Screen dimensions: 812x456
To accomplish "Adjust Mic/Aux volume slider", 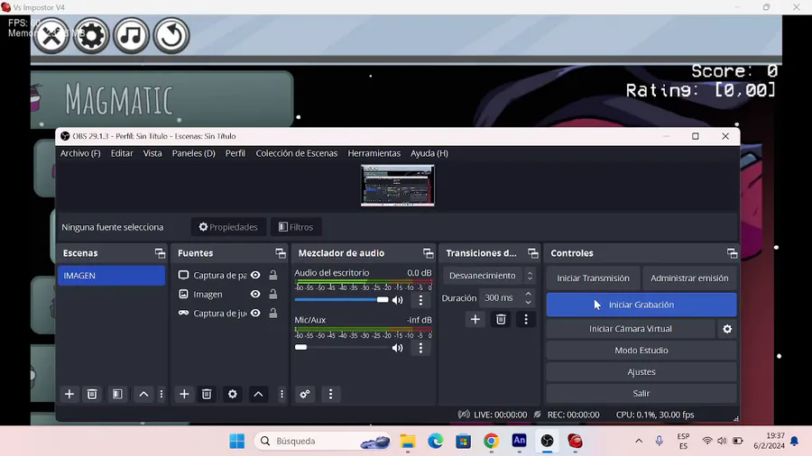I will (x=341, y=348).
